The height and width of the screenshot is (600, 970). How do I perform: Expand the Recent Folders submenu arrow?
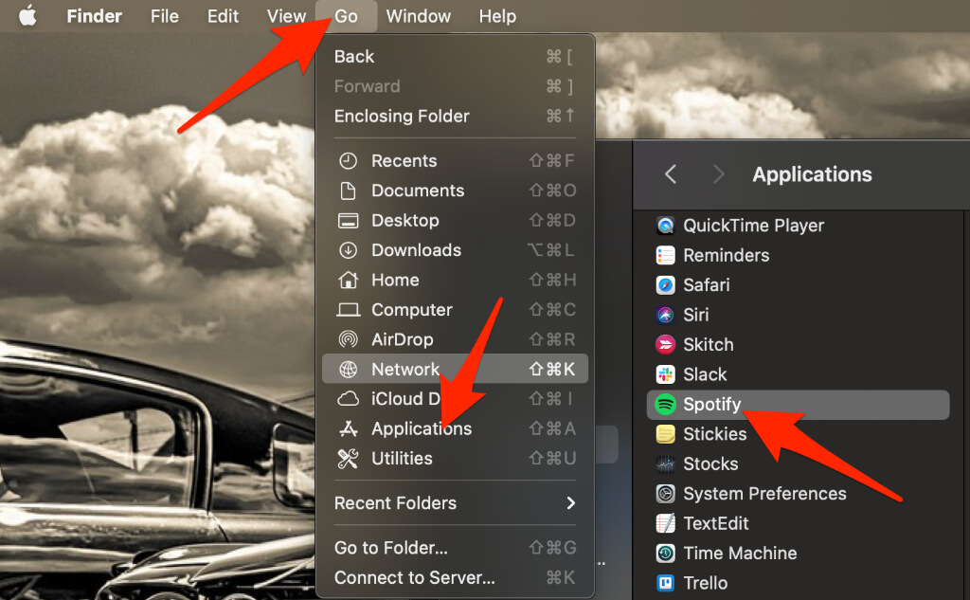coord(570,503)
